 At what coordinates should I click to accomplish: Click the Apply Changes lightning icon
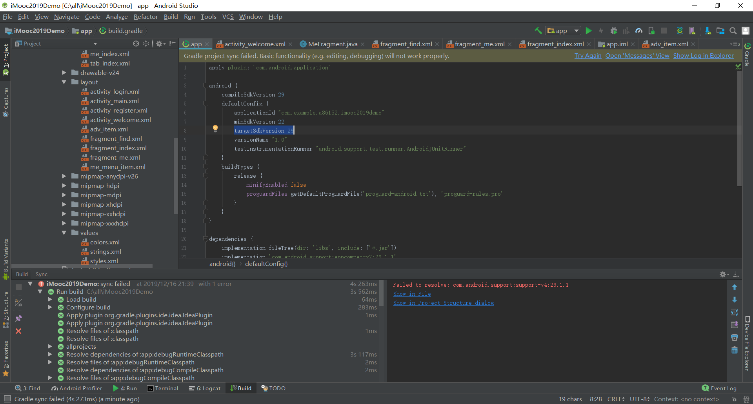point(601,31)
